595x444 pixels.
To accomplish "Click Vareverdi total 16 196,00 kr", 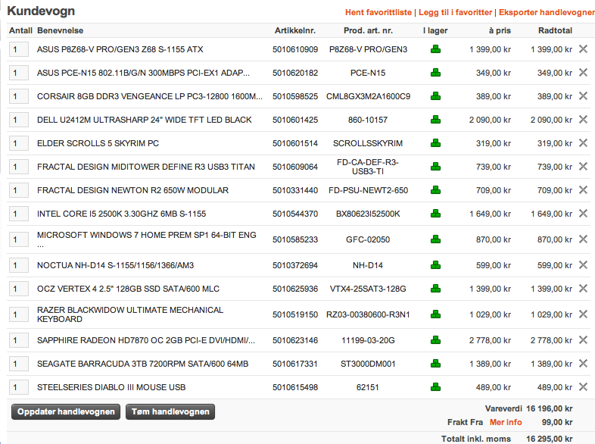I will (x=550, y=408).
